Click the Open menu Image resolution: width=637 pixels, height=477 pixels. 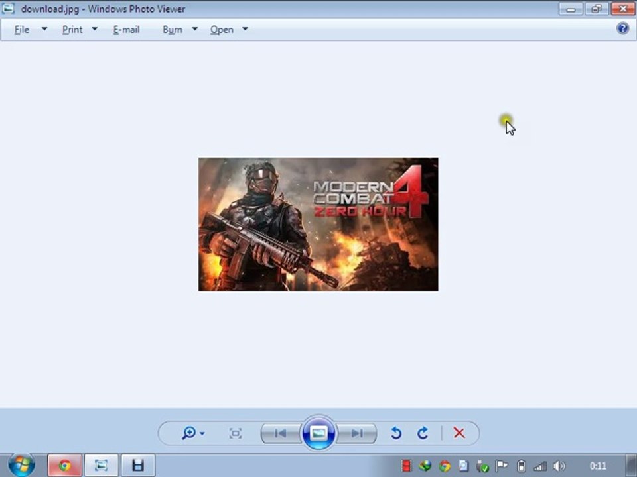point(222,30)
